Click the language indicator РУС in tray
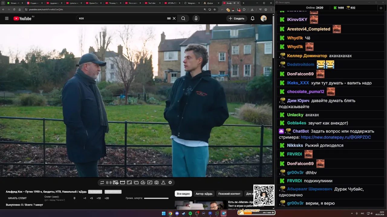 [x=363, y=213]
